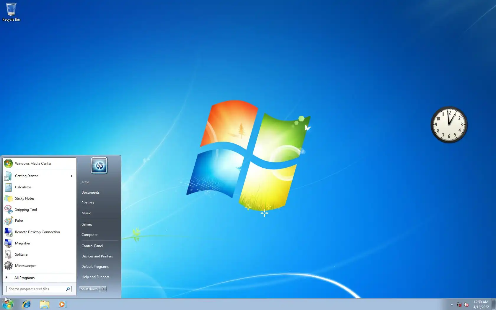Click the All Programs text
This screenshot has width=496, height=310.
pyautogui.click(x=25, y=278)
